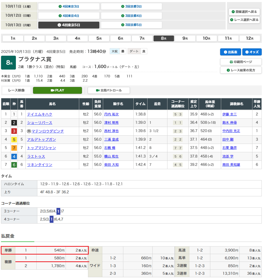This screenshot has width=263, height=279.
Task: Open 3回京都5日 for October 13
Action: click(131, 25)
